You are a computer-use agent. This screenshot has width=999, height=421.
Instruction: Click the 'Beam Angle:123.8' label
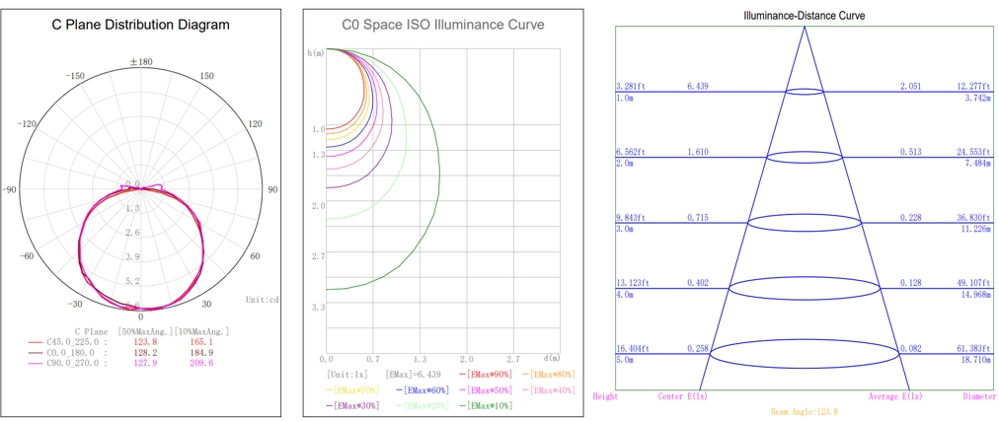pos(805,412)
